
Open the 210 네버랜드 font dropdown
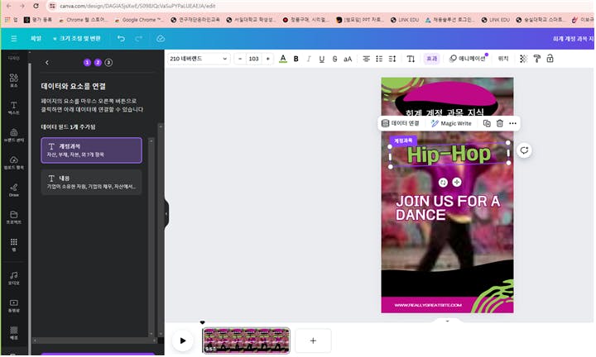[198, 59]
